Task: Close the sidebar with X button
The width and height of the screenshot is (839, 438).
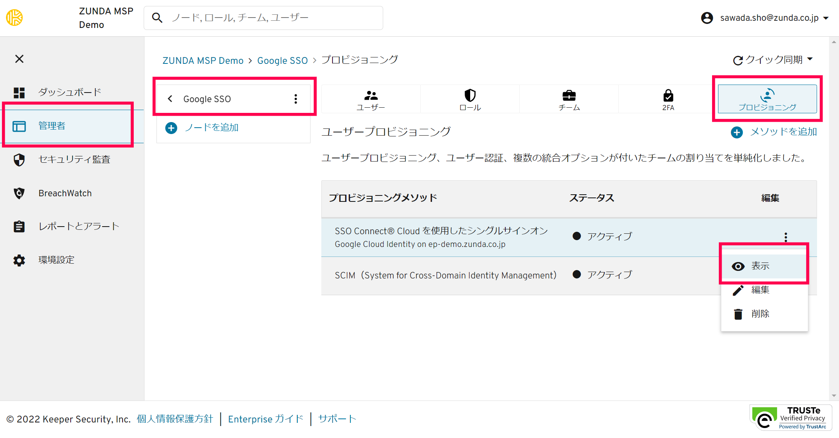Action: (19, 59)
